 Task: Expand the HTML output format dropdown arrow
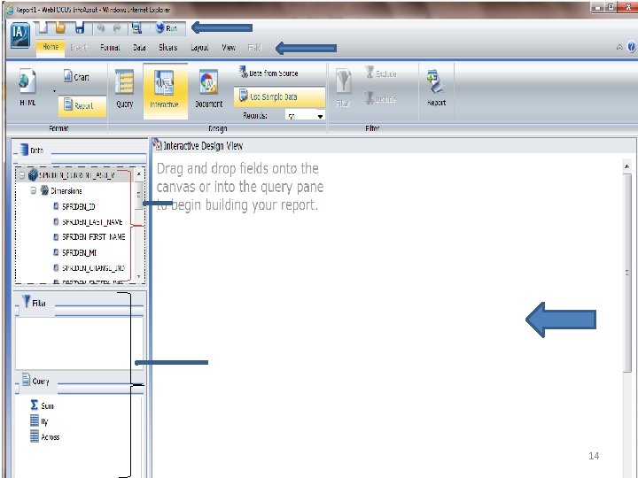coord(55,91)
